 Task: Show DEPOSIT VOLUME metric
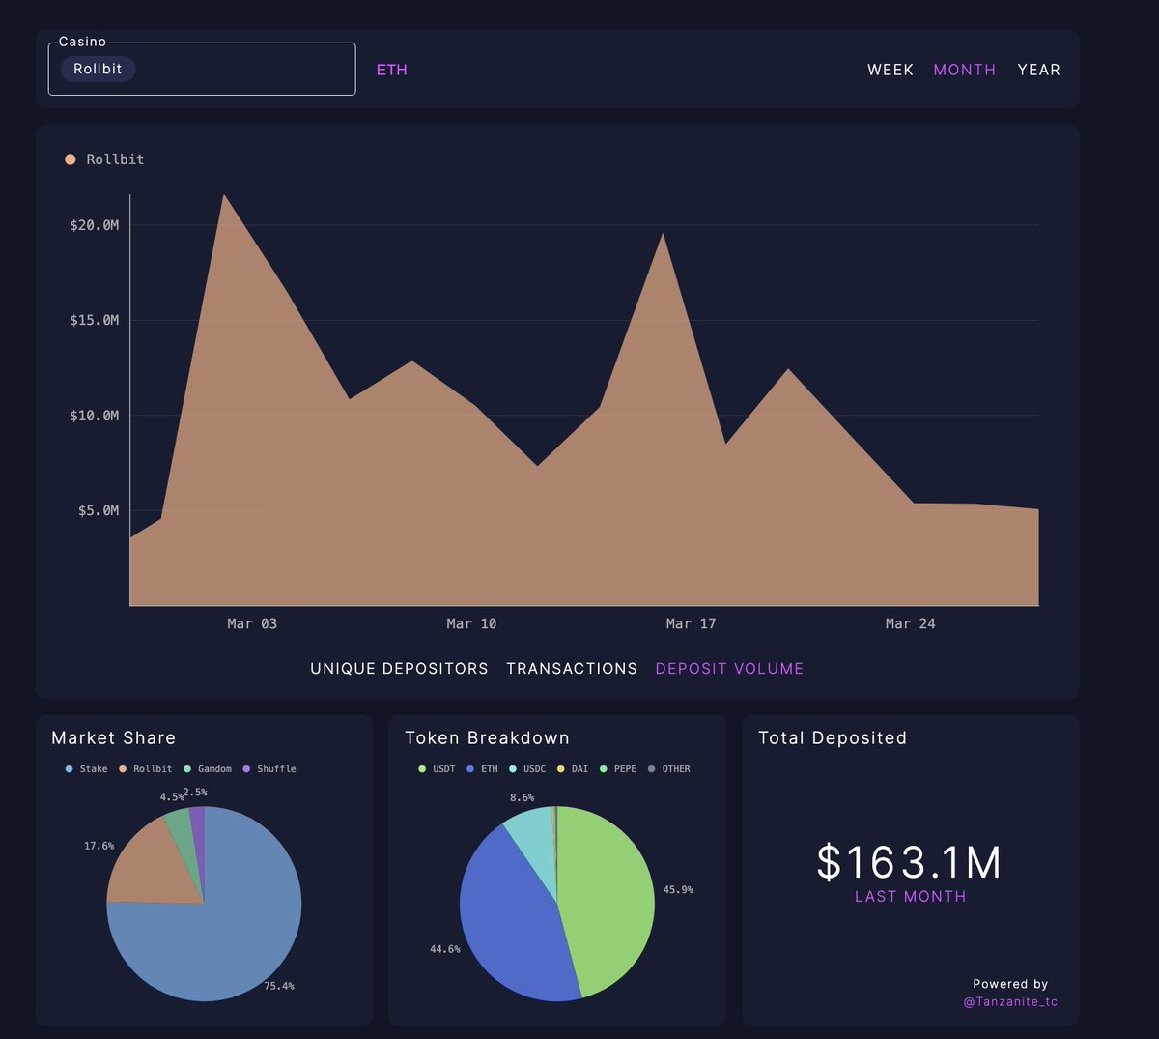729,669
